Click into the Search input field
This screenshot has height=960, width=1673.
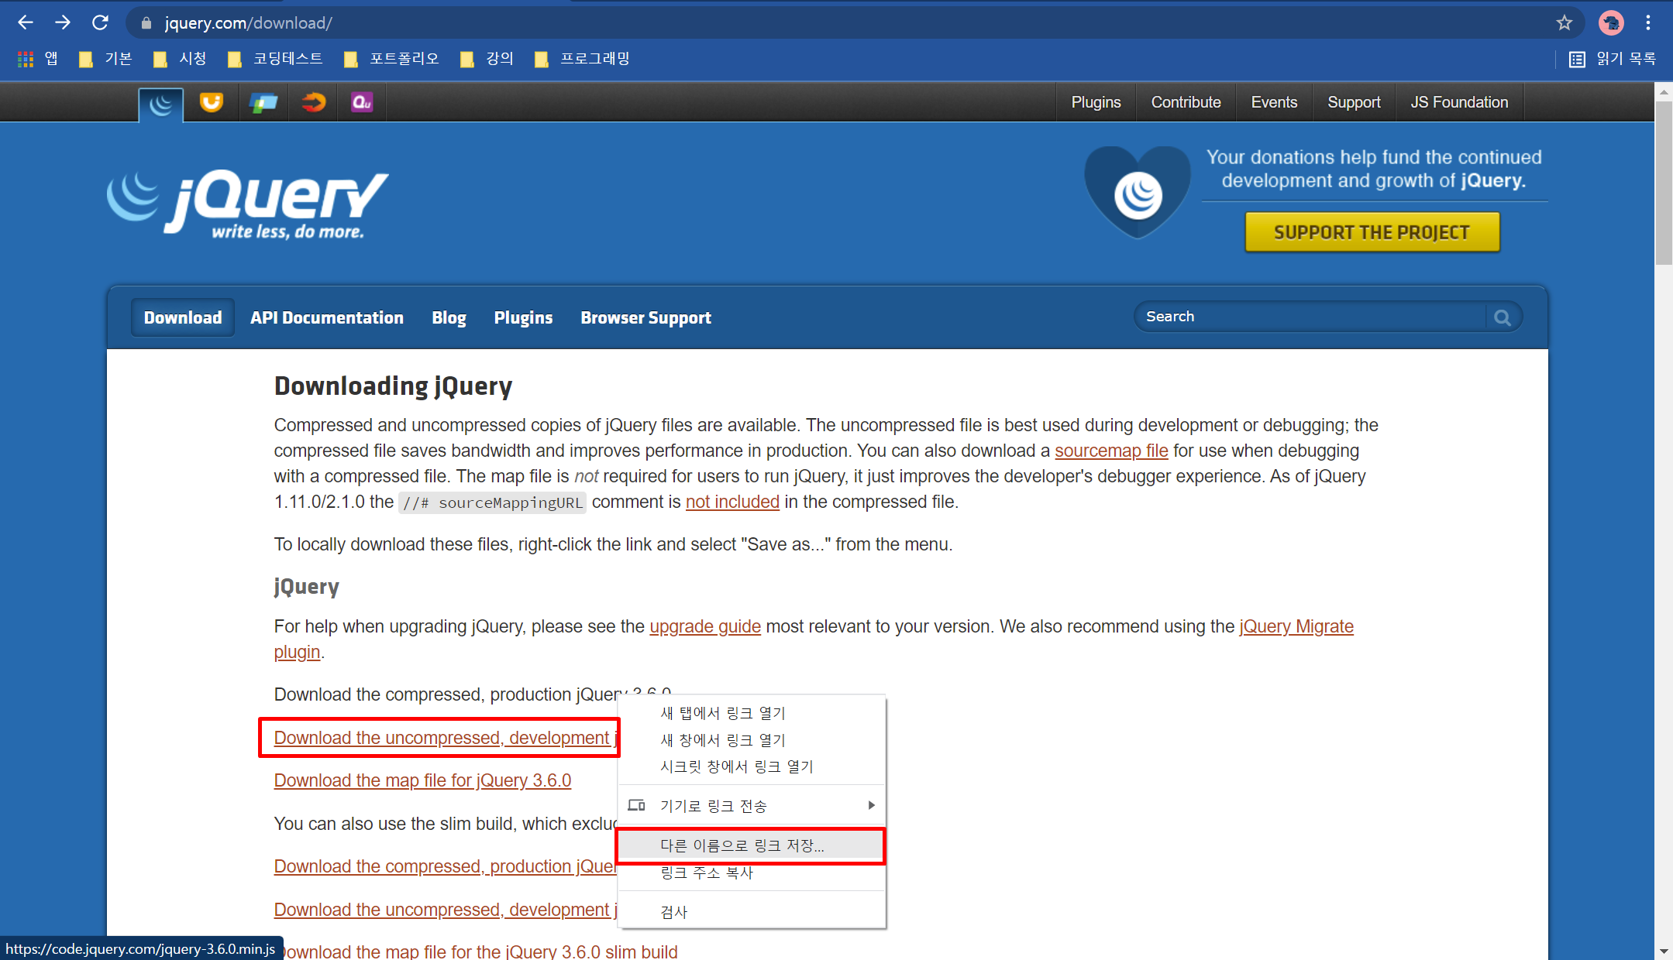pyautogui.click(x=1310, y=317)
